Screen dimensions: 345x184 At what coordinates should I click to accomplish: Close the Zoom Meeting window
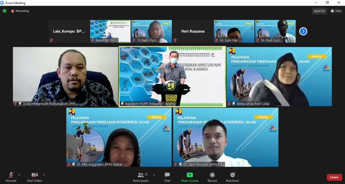pyautogui.click(x=339, y=3)
